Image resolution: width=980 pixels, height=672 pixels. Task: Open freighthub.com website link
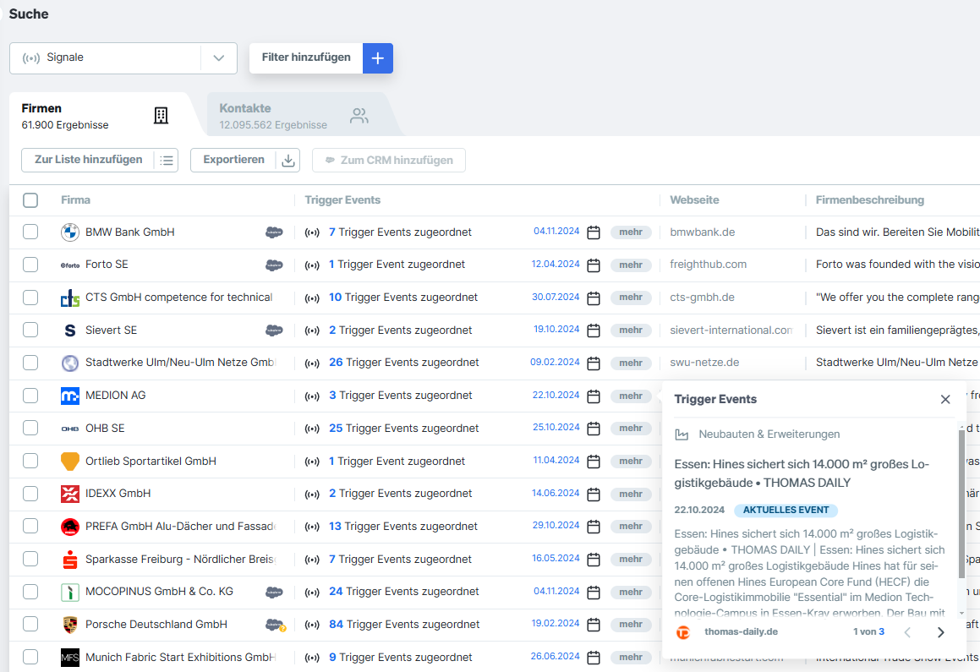(x=708, y=265)
